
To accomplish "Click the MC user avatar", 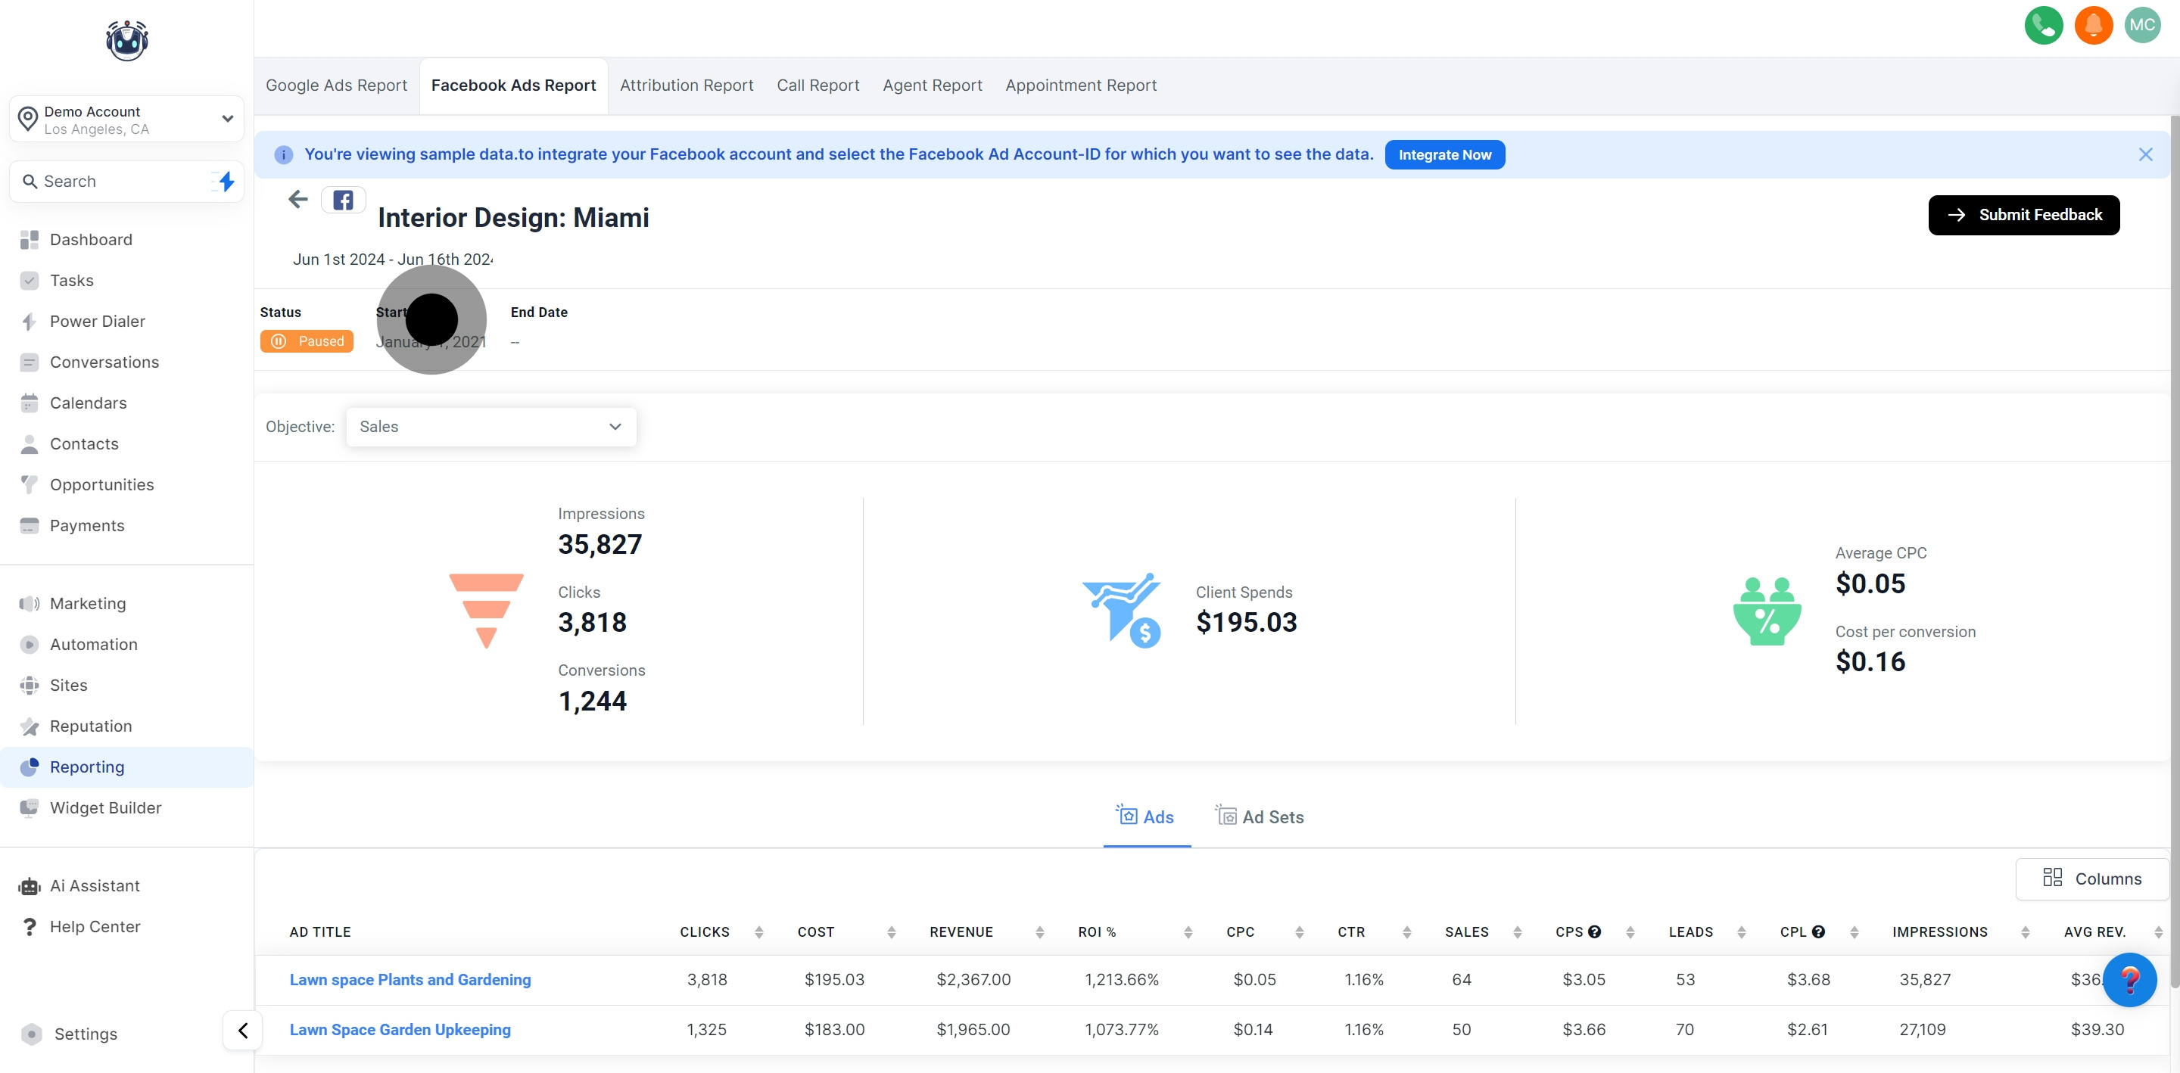I will point(2142,26).
